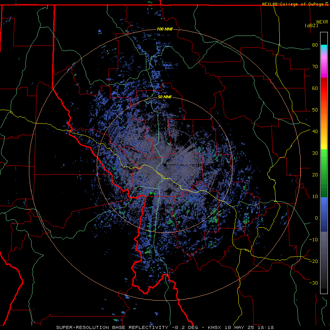330x330 pixels.
Task: Click the 50 dBZ scale label
Action: pos(315,110)
